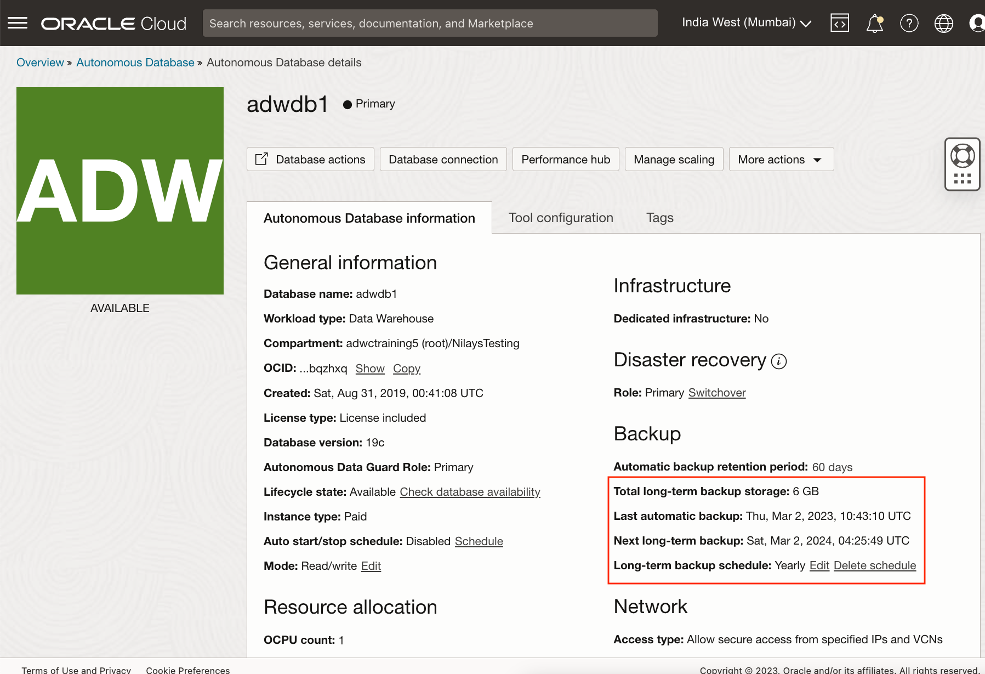985x674 pixels.
Task: Open the Cloud Shell developer tools icon
Action: click(x=840, y=23)
